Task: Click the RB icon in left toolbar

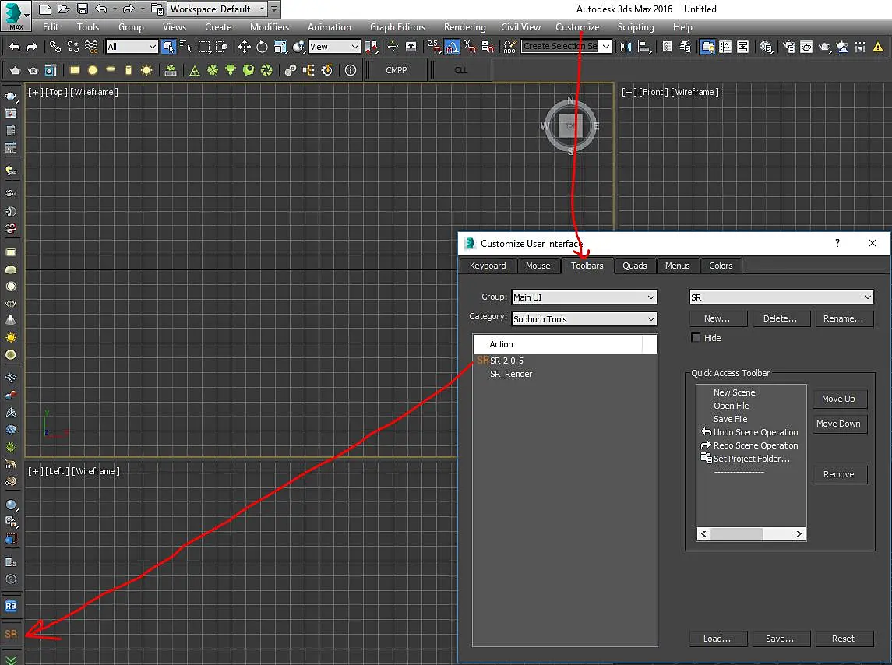Action: point(11,607)
